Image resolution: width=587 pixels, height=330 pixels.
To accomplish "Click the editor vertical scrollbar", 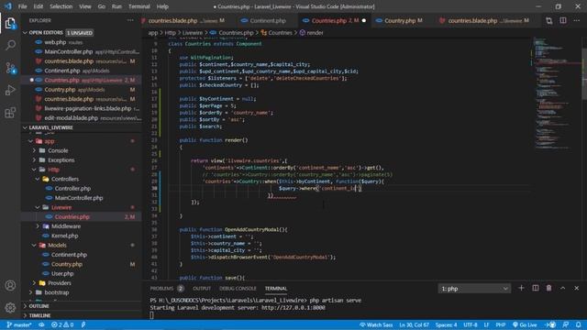I will click(584, 75).
